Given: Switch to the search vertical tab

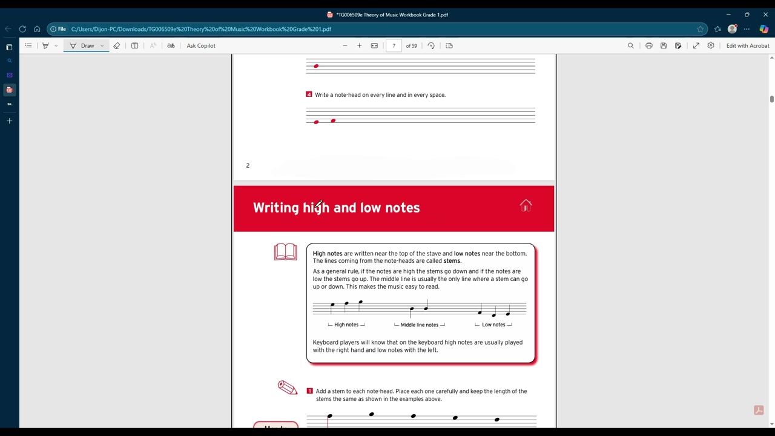Looking at the screenshot, I should (9, 61).
